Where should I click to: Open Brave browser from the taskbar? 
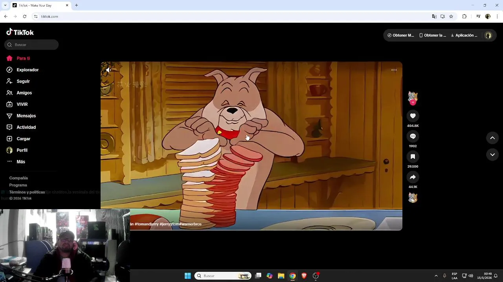[x=304, y=276]
